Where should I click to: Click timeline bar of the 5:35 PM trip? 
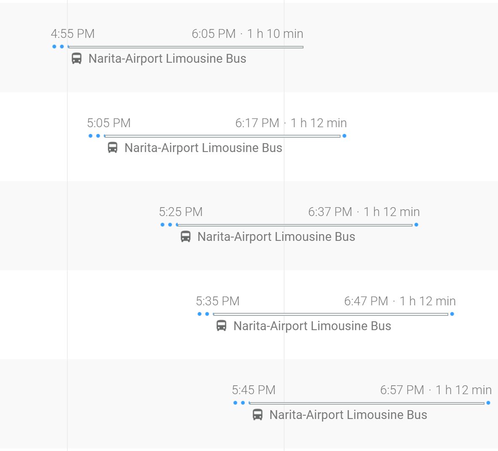click(330, 314)
